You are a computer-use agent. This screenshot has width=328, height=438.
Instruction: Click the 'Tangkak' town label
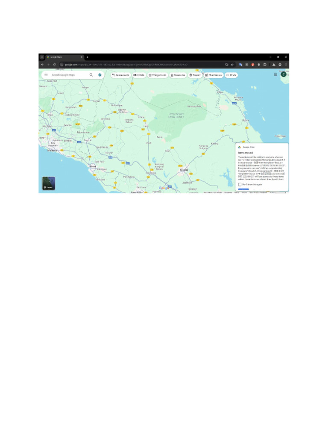(x=88, y=140)
